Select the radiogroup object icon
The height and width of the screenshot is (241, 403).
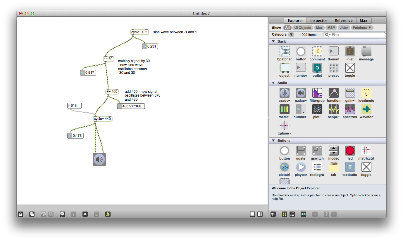317,167
